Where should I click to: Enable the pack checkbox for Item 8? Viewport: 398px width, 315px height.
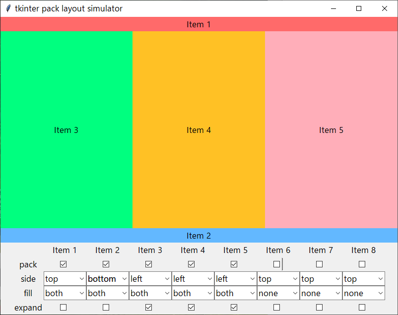362,264
